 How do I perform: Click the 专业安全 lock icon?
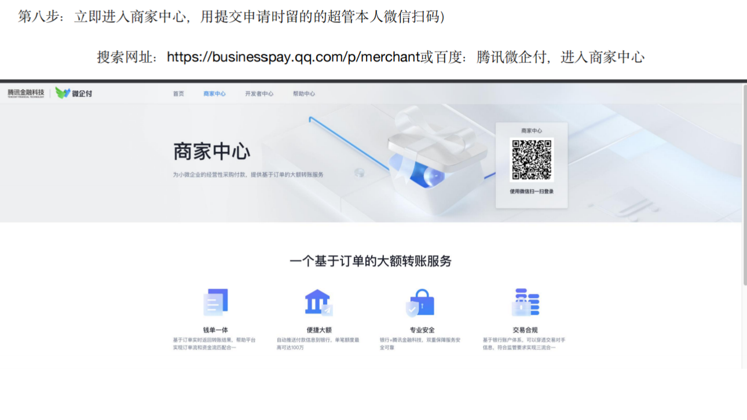(420, 303)
